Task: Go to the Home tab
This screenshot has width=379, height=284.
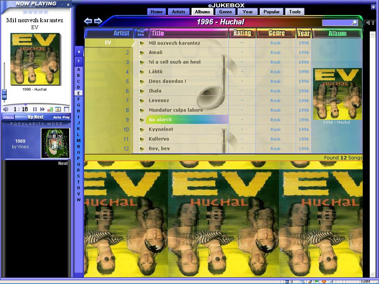Action: [x=157, y=11]
